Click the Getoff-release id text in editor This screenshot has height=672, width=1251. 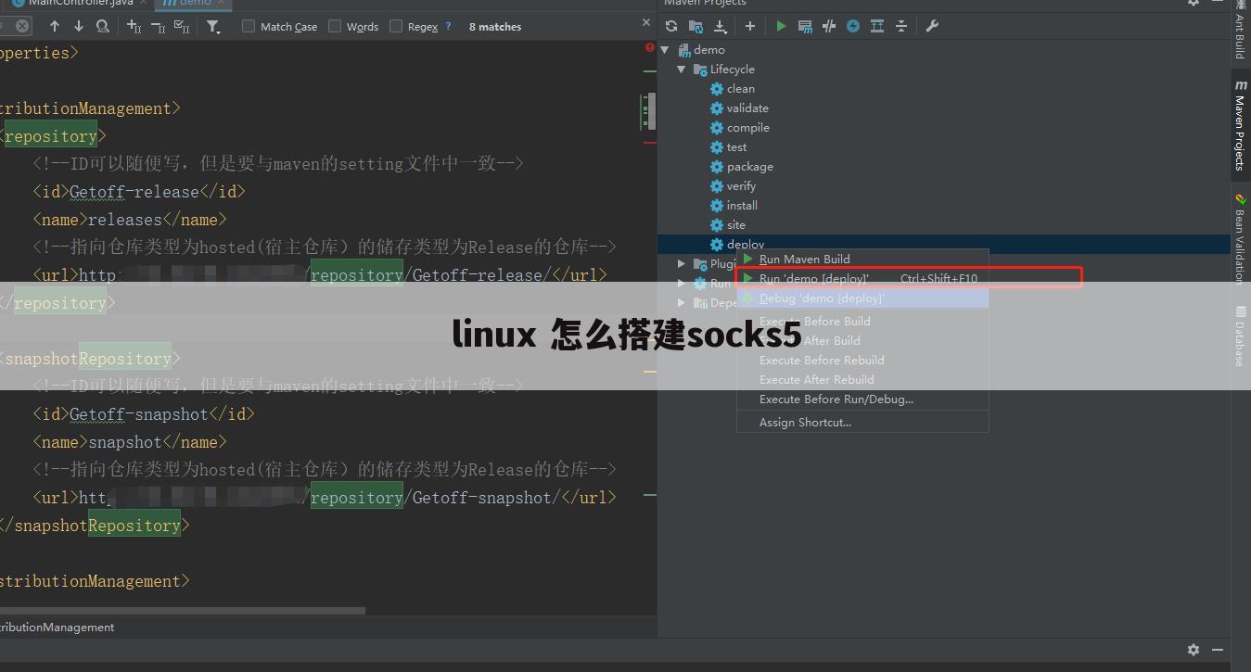coord(134,192)
